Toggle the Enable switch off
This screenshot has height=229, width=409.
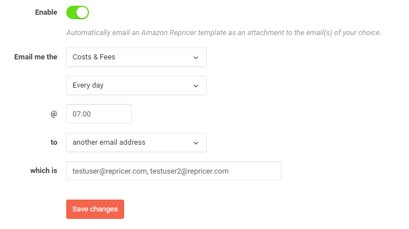click(x=78, y=12)
